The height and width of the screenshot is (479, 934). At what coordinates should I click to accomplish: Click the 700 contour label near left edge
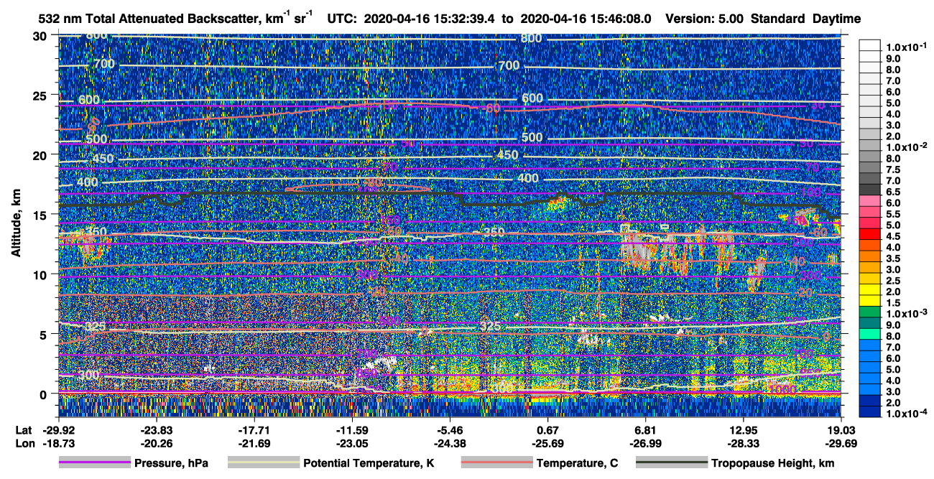coord(104,64)
